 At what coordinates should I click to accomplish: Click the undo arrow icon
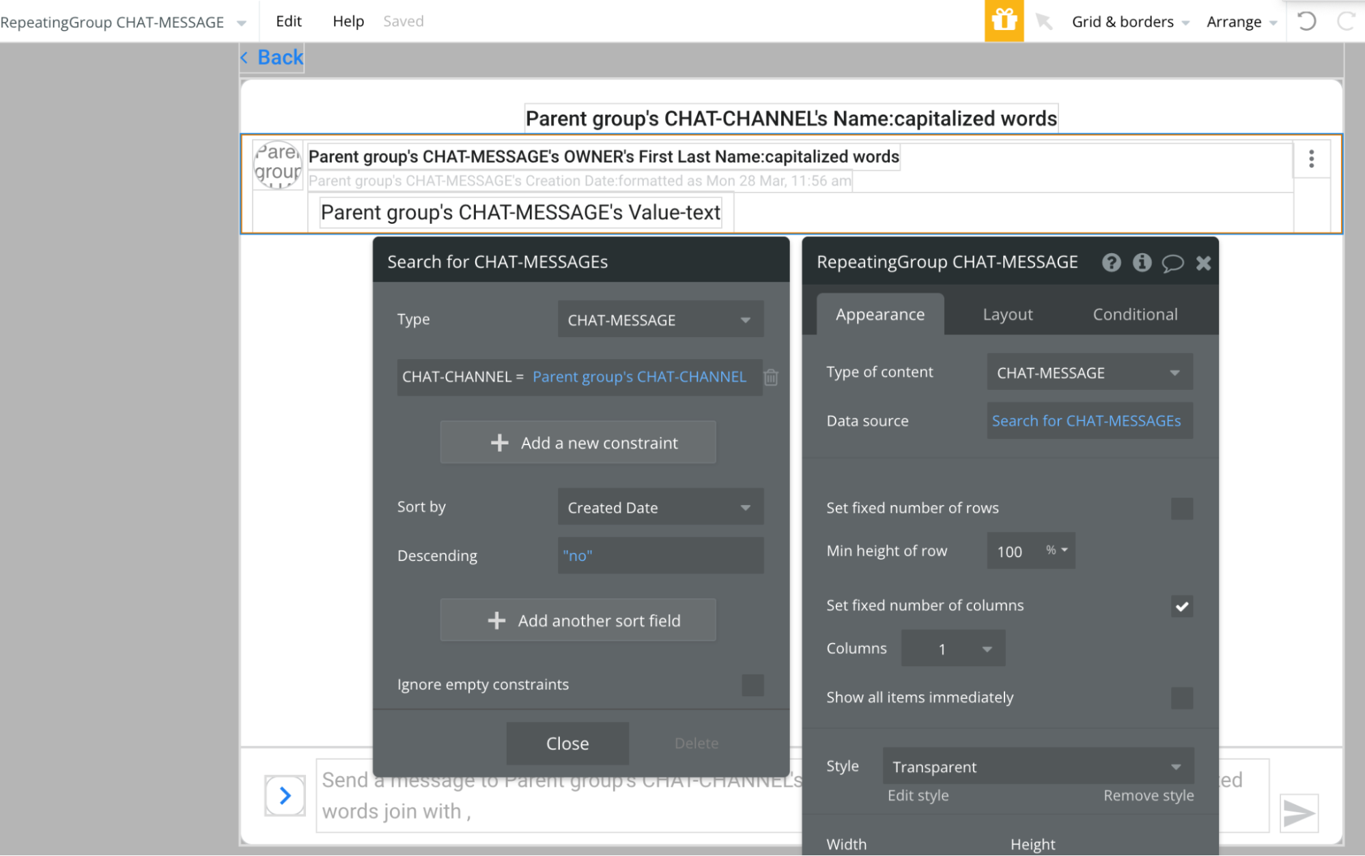1306,21
